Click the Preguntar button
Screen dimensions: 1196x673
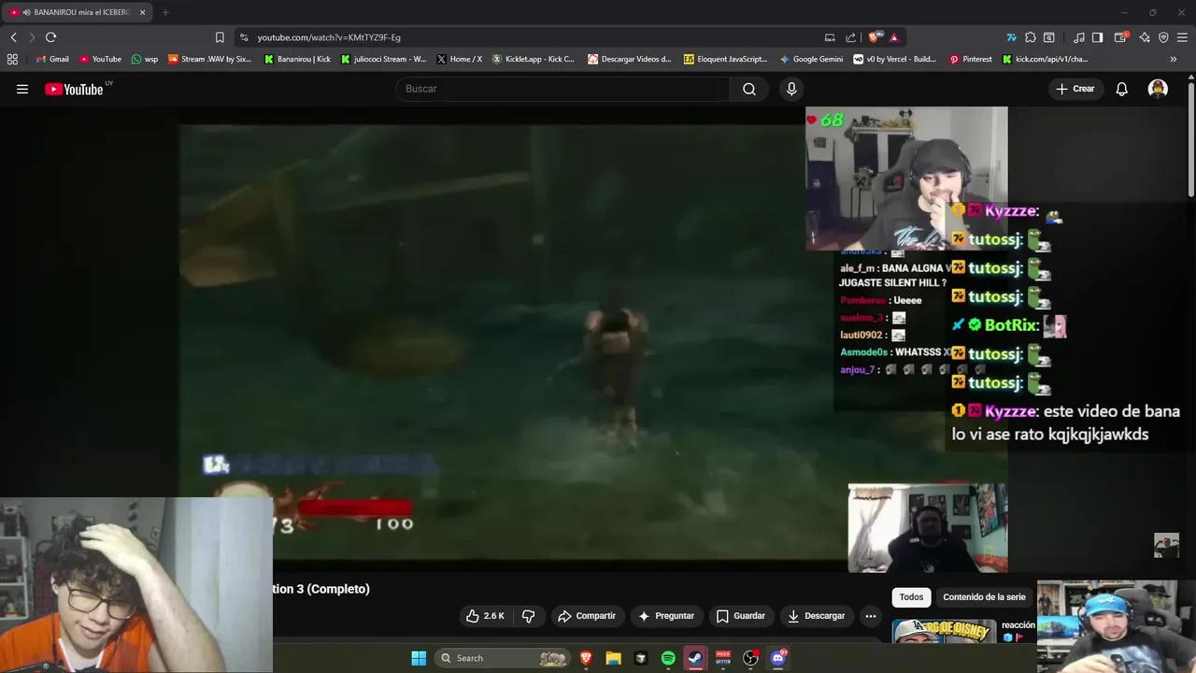[x=665, y=616]
